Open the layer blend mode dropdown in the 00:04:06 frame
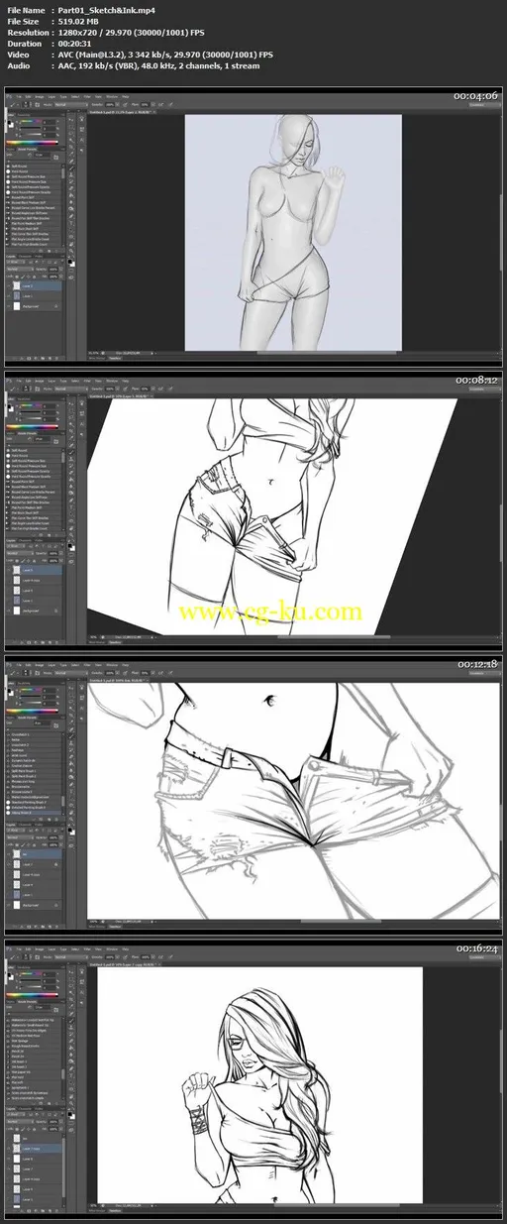The image size is (507, 1224). (x=20, y=270)
